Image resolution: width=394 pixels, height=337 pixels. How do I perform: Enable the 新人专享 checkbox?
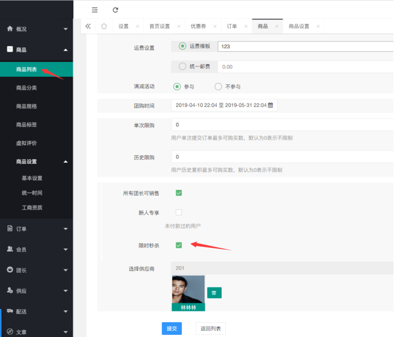(179, 212)
